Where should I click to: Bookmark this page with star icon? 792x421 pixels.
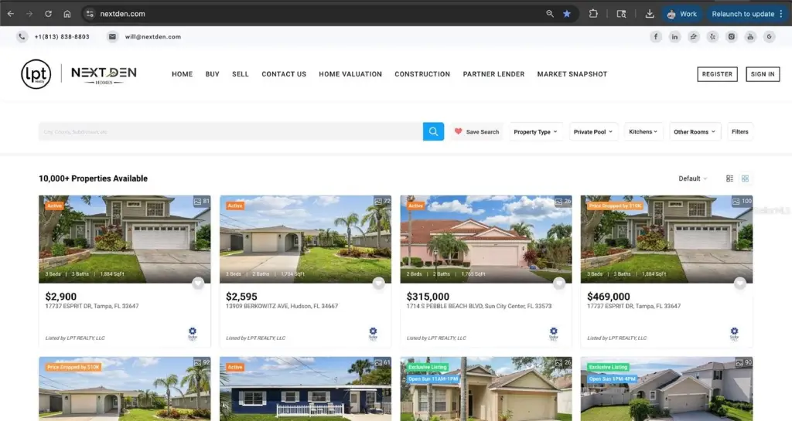(x=567, y=14)
